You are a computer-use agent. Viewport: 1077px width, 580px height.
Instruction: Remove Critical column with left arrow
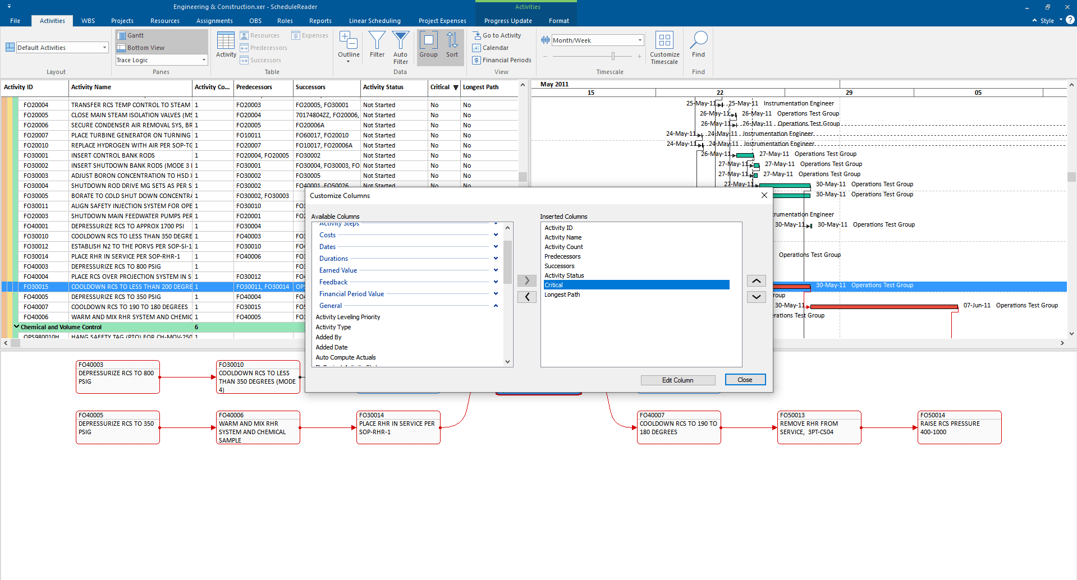[526, 297]
